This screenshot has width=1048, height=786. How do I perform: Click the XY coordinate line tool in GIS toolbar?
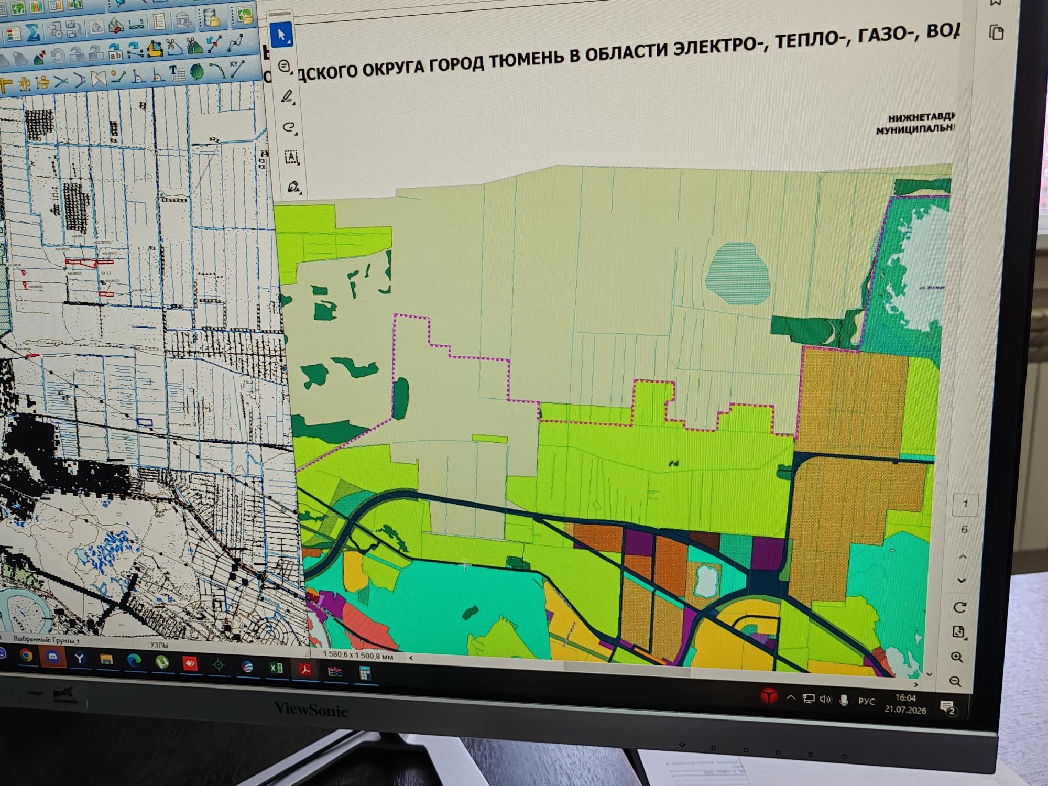tap(236, 70)
